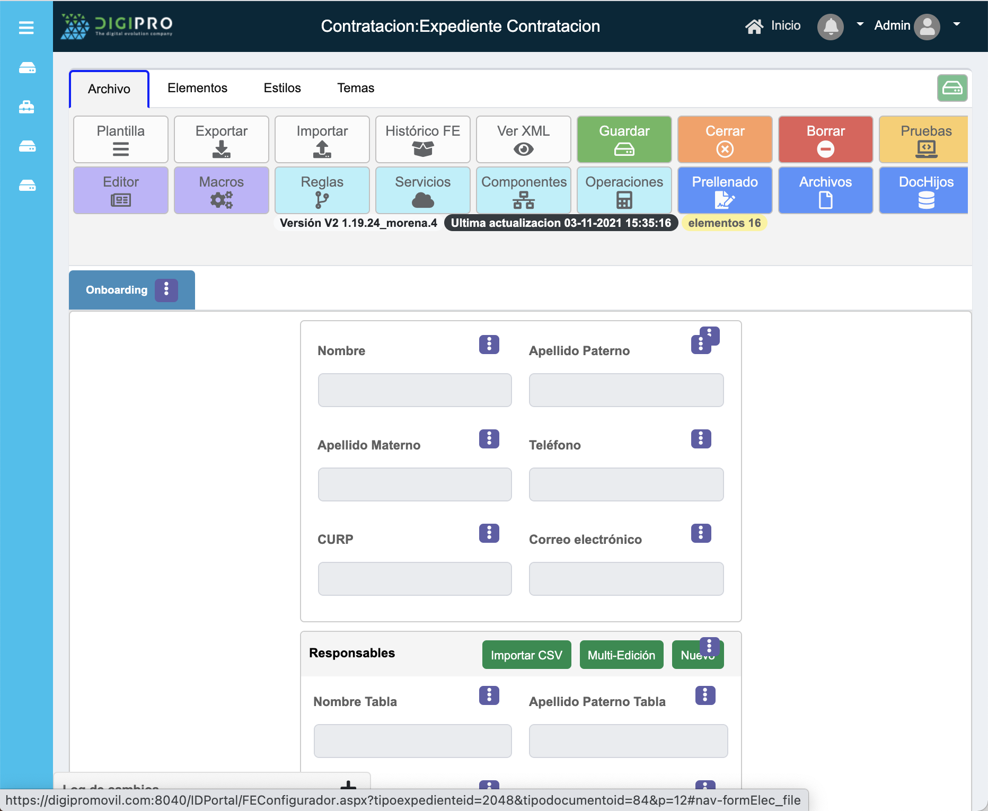Switch to the Elementos tab
The width and height of the screenshot is (988, 811).
(x=197, y=88)
